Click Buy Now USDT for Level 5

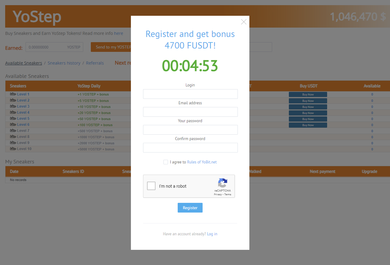pyautogui.click(x=308, y=119)
